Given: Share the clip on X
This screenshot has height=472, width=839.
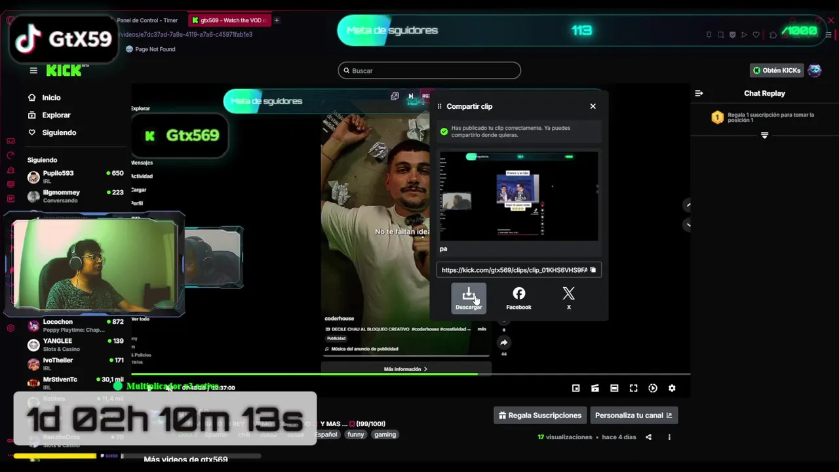Looking at the screenshot, I should click(x=568, y=298).
